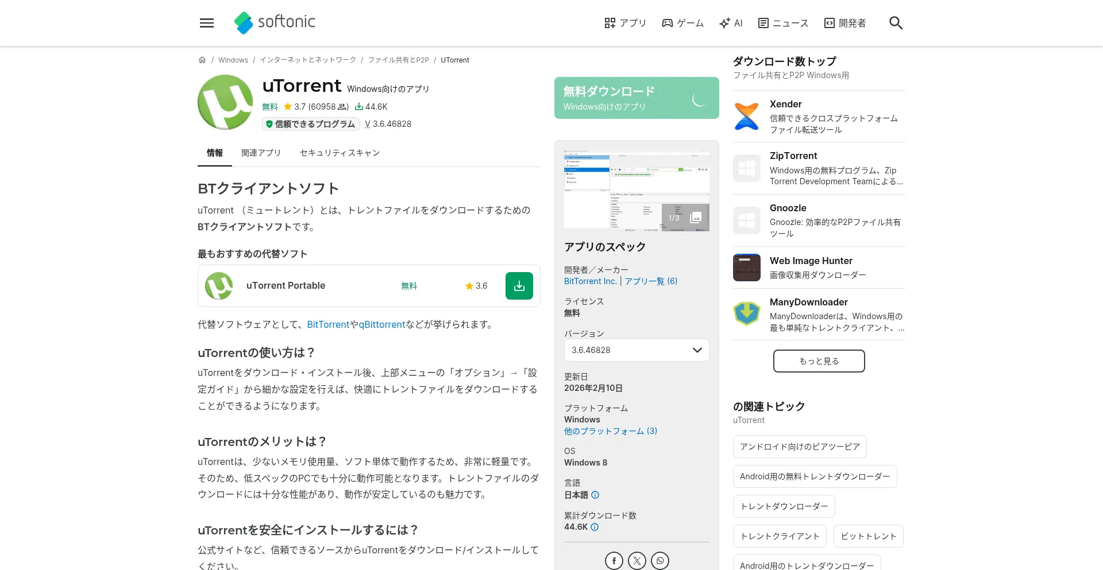1103x570 pixels.
Task: Click the trusted program shield badge
Action: point(311,124)
